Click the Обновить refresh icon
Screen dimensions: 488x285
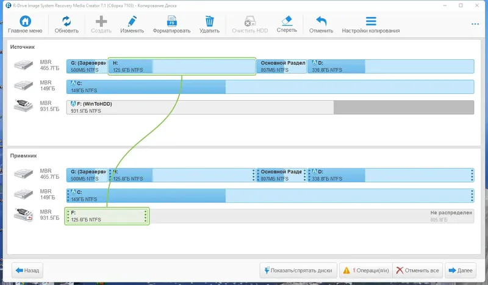tap(66, 21)
